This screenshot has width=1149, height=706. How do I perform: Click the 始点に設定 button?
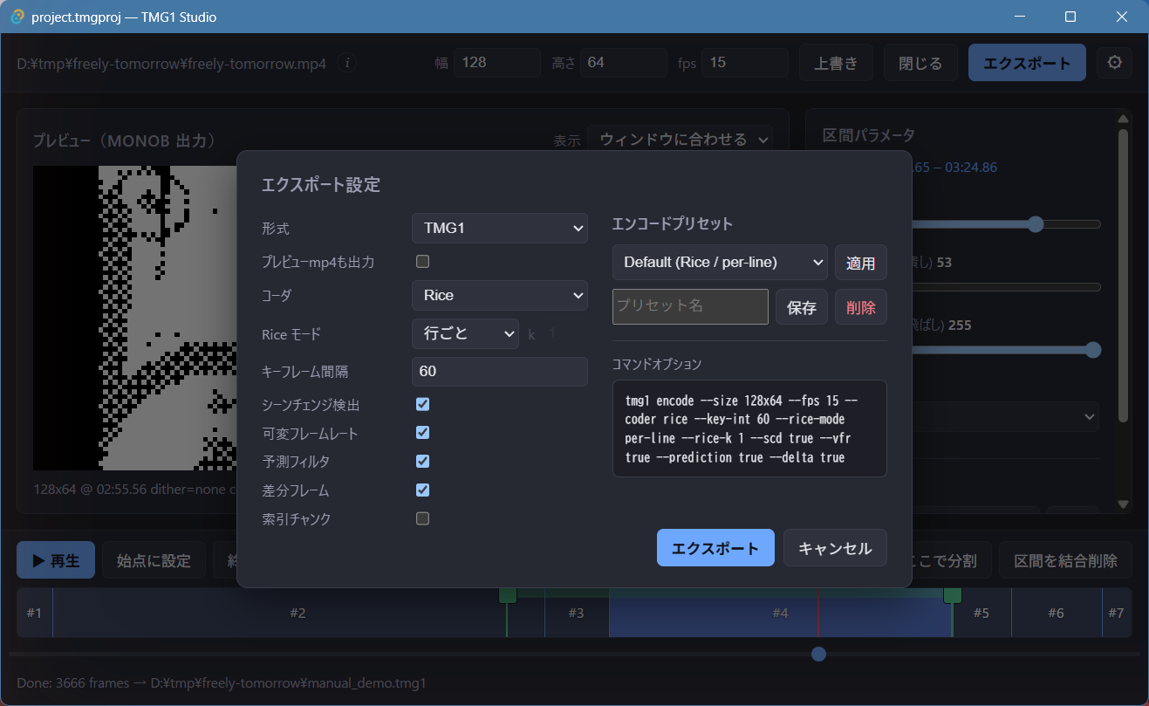154,560
